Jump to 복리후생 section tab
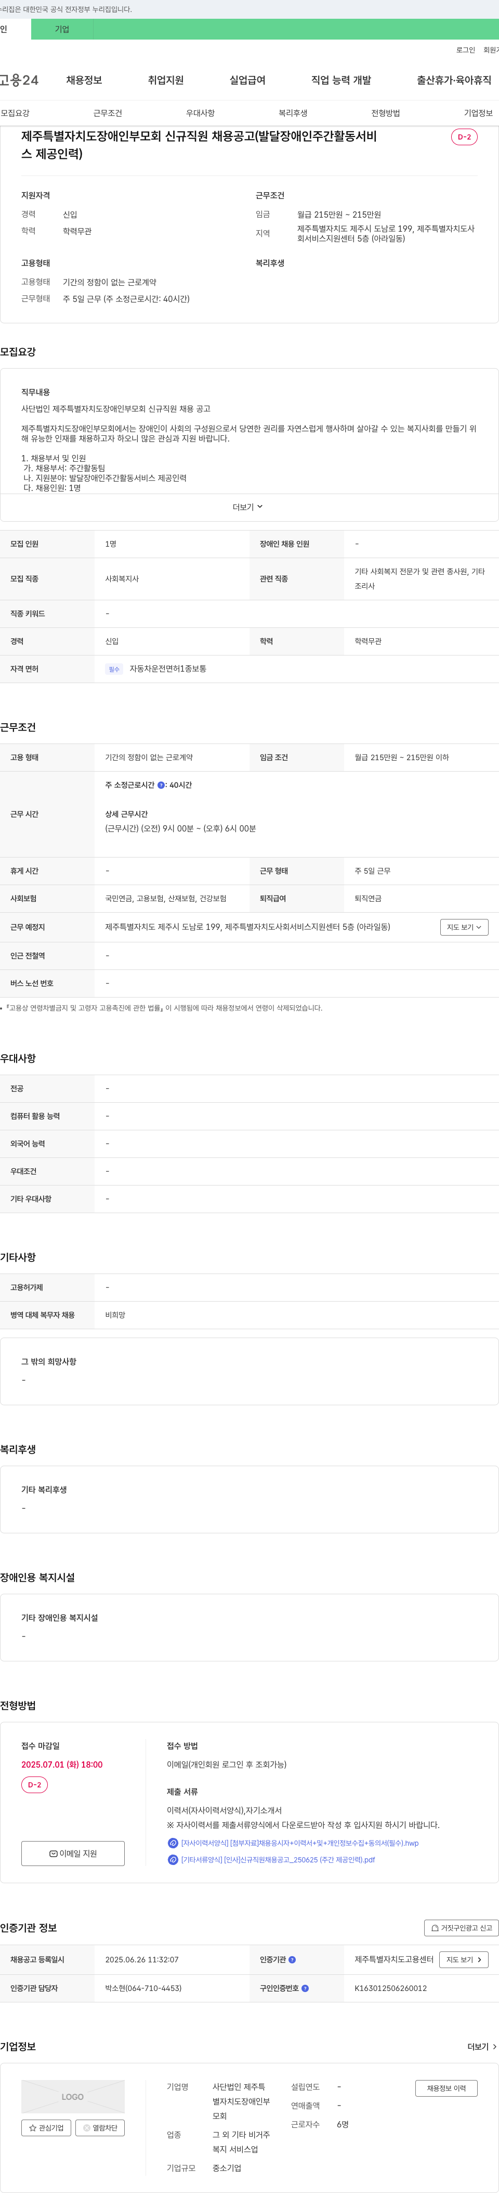 coord(293,113)
